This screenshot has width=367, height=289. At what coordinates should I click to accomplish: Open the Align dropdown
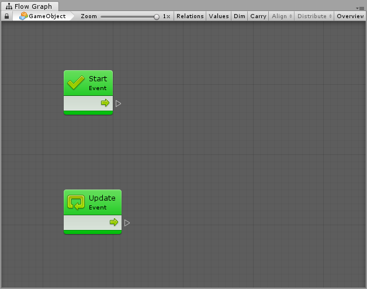click(282, 16)
